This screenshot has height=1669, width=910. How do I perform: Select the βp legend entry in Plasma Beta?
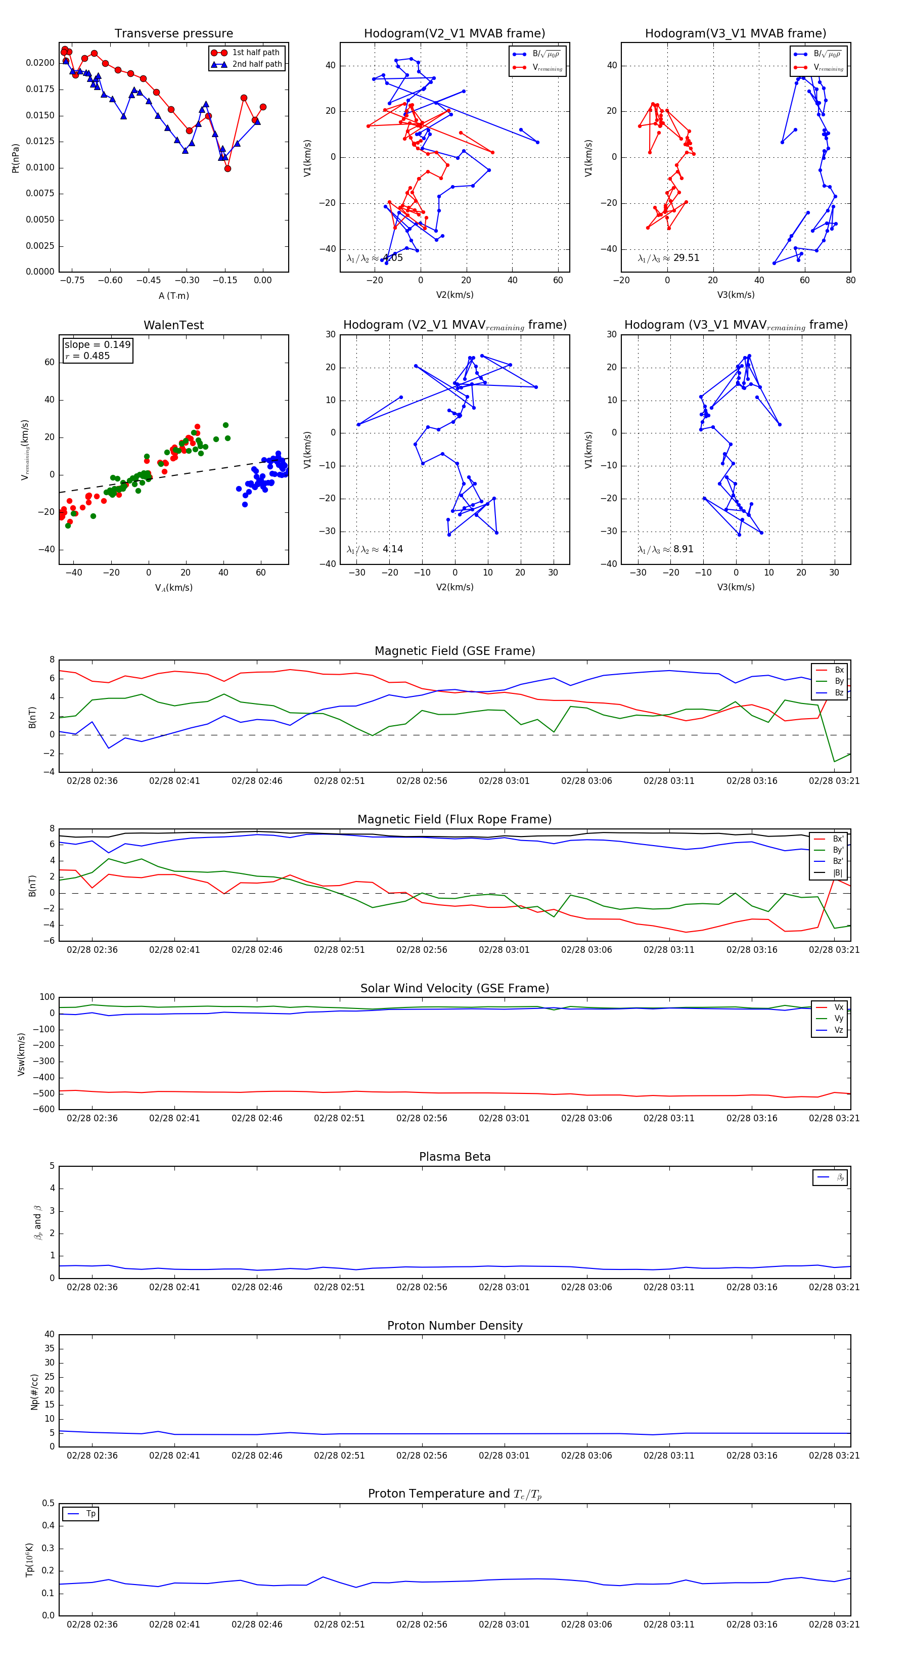click(x=831, y=1178)
